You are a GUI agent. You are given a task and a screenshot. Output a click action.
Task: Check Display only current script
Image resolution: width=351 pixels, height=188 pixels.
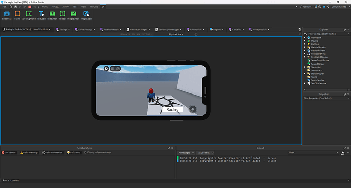tap(85, 152)
